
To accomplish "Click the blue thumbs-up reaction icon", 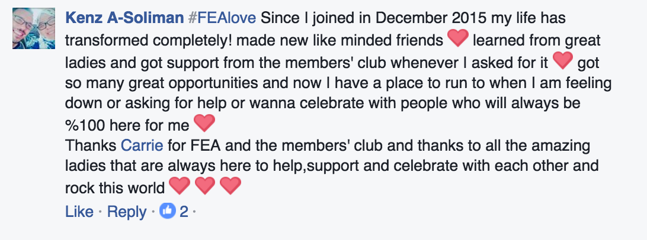I will pyautogui.click(x=168, y=211).
